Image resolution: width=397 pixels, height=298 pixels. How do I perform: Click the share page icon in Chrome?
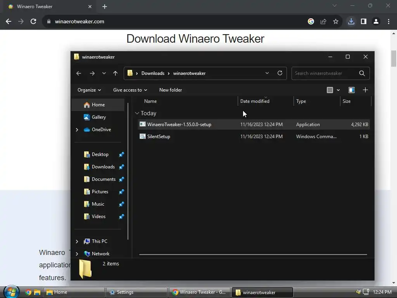coord(323,22)
